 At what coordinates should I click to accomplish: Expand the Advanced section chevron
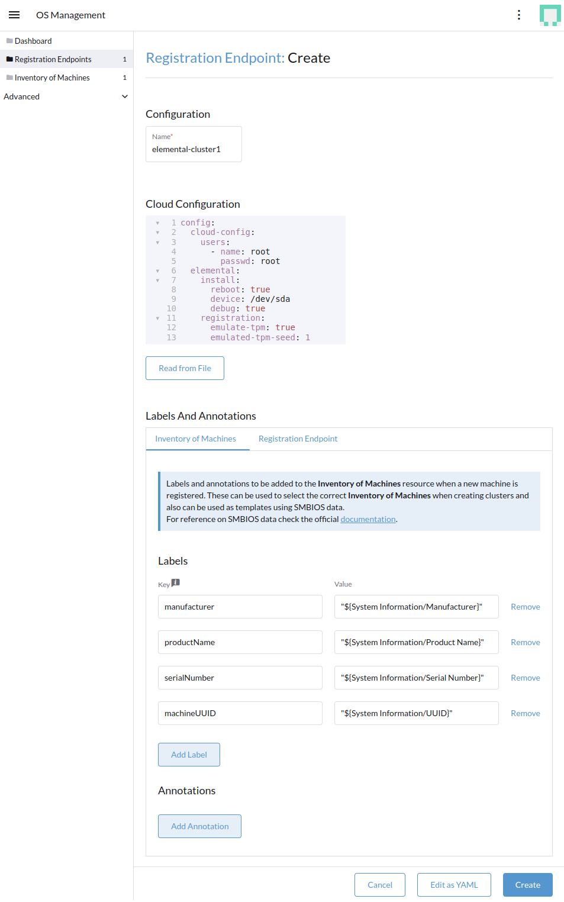click(124, 96)
